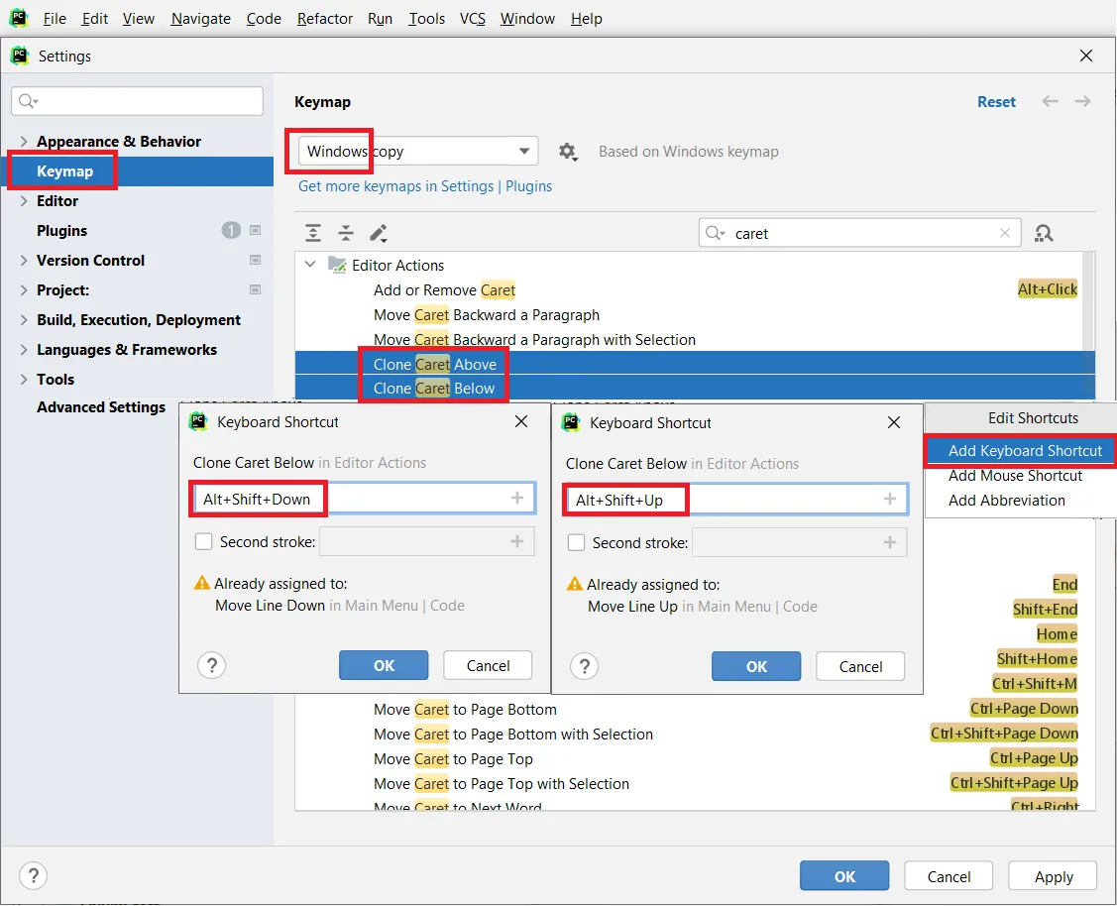Select Clone Caret Above action

click(695, 364)
